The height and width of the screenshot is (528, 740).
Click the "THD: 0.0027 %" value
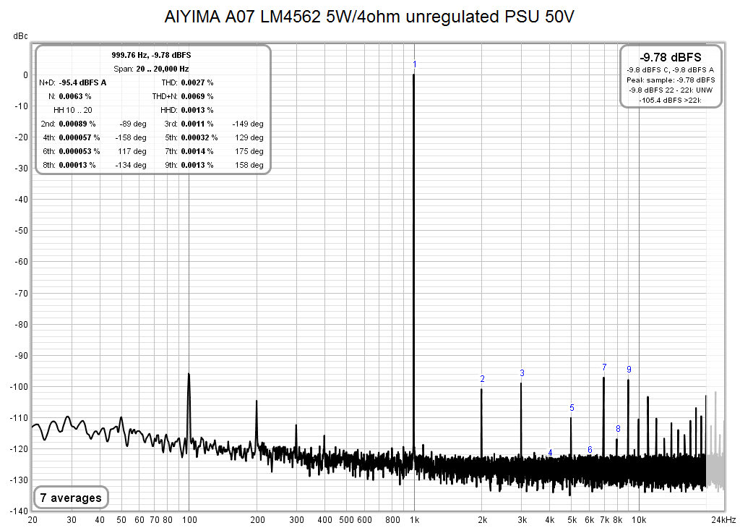tap(187, 82)
